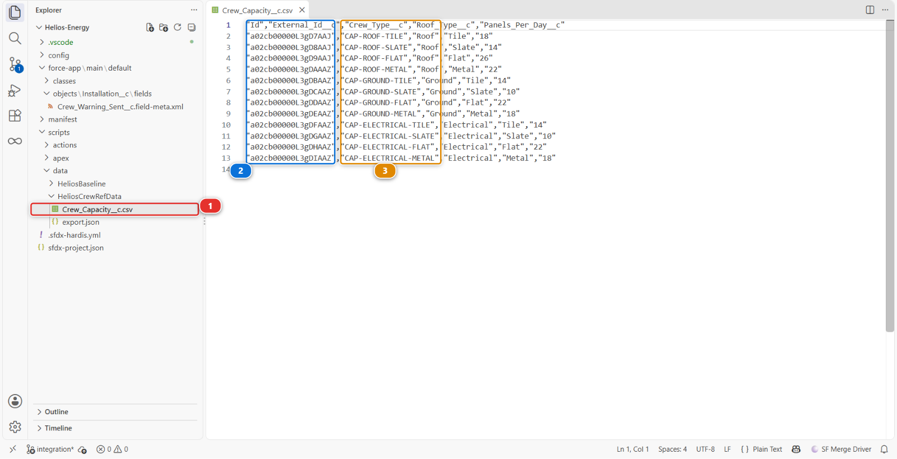Switch the integration* git branch
897x459 pixels.
point(50,449)
